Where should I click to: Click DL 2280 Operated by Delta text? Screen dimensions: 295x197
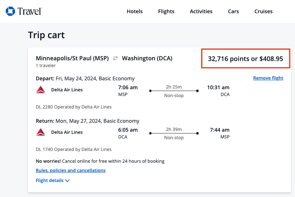click(73, 107)
